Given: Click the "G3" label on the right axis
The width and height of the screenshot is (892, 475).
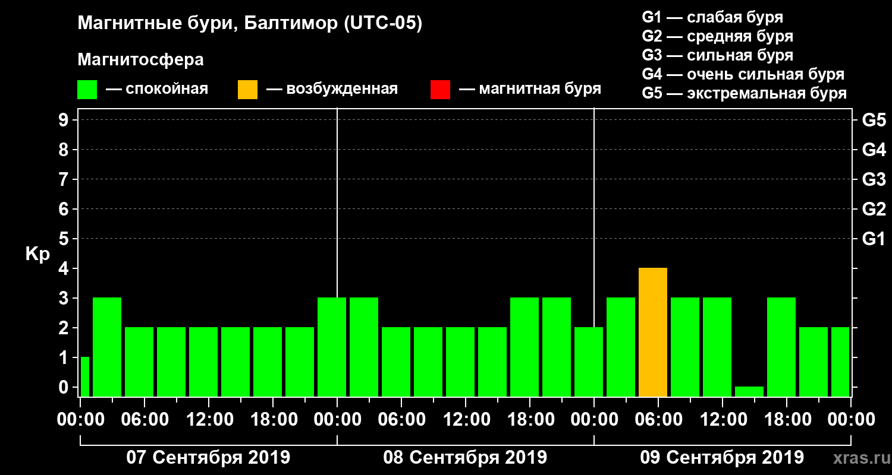Looking at the screenshot, I should tap(874, 179).
